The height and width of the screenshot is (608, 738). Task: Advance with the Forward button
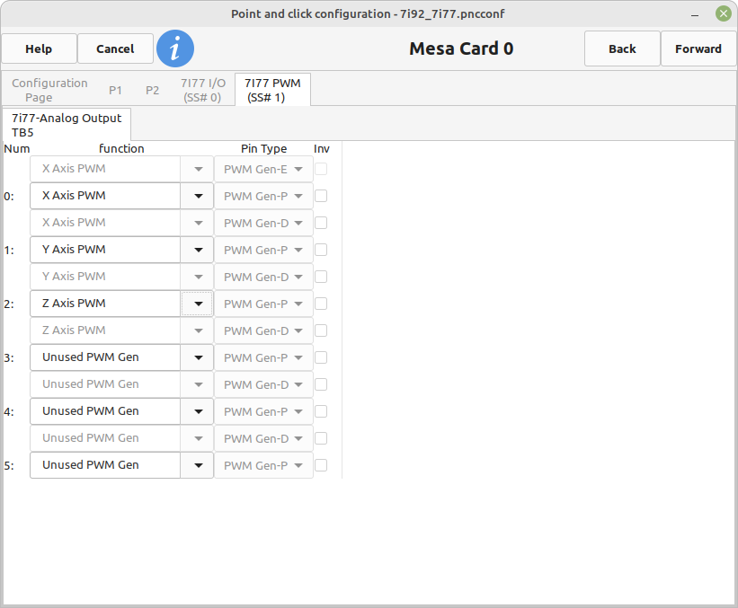pyautogui.click(x=698, y=48)
